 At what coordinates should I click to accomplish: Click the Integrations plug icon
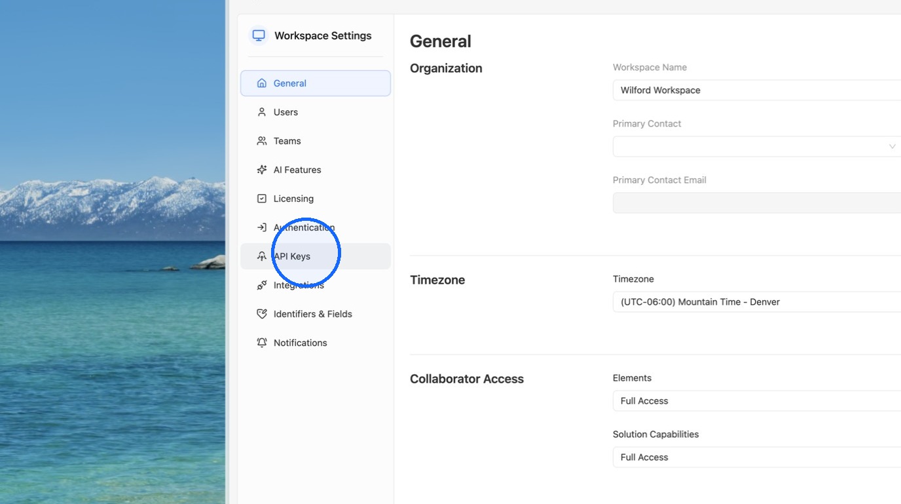click(x=262, y=285)
